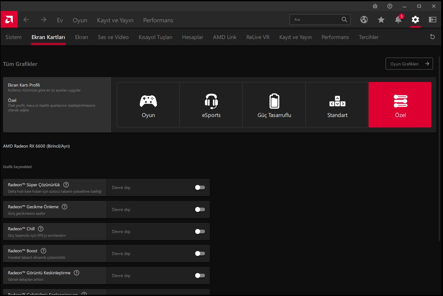Switch to Performans settings tab
Viewport: 443px width, 296px height.
coord(335,37)
